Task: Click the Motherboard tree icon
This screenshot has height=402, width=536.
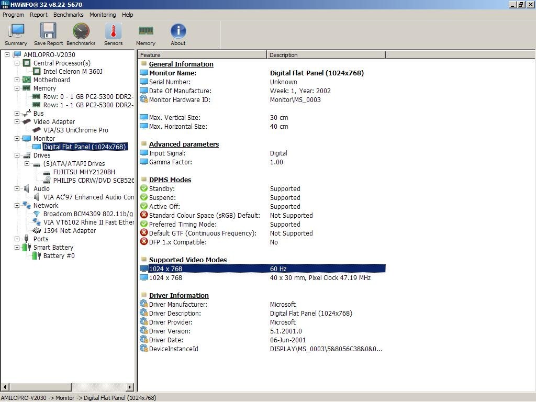Action: 27,80
